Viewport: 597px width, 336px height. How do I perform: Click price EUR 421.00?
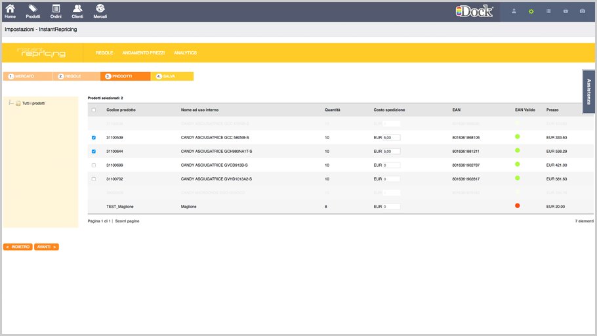point(556,165)
